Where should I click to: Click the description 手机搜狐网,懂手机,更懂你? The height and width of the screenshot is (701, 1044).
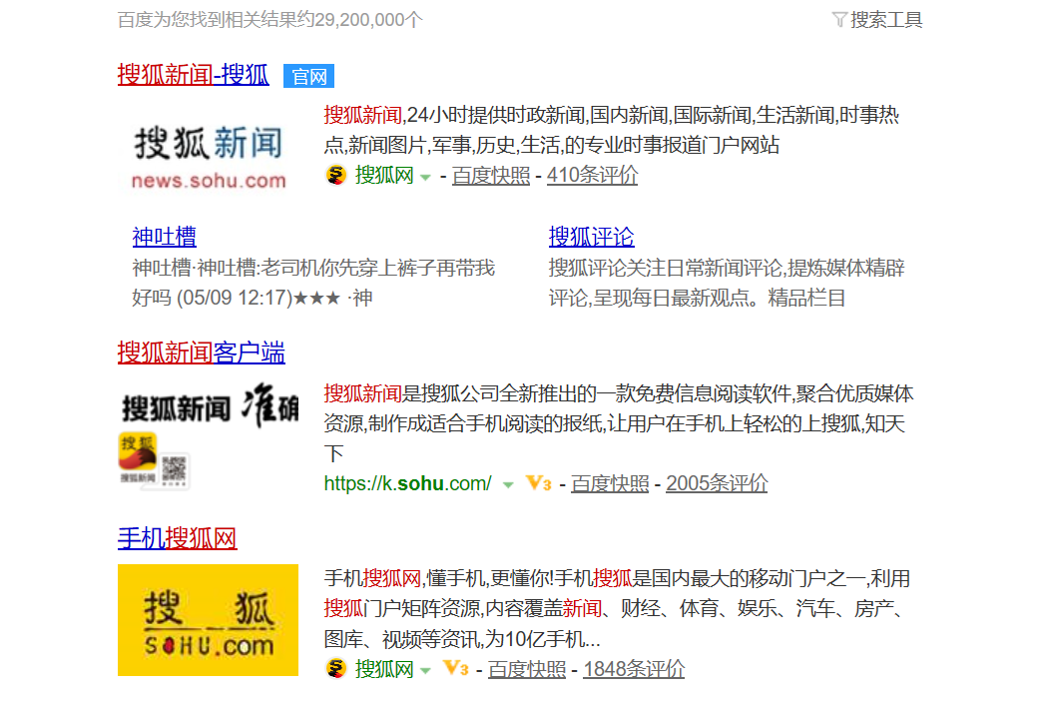click(x=617, y=608)
